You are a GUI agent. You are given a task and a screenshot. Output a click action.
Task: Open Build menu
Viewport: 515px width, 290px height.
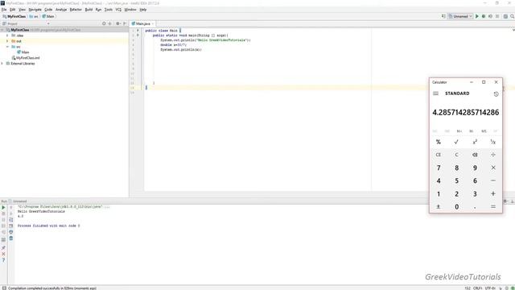pos(89,10)
